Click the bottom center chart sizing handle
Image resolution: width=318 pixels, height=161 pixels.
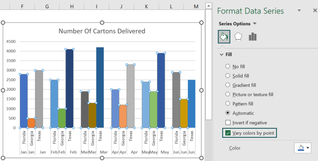[x=102, y=158]
